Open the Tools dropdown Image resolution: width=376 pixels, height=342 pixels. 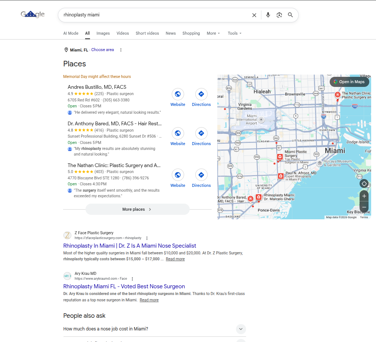[x=234, y=33]
